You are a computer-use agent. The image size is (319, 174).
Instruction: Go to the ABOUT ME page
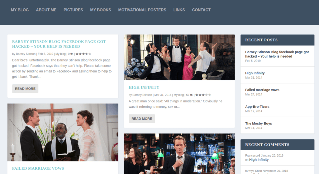[x=46, y=10]
